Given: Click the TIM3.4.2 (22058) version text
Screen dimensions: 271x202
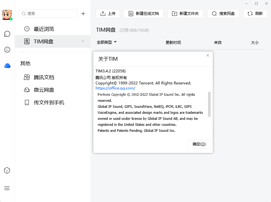Looking at the screenshot, I should [111, 71].
